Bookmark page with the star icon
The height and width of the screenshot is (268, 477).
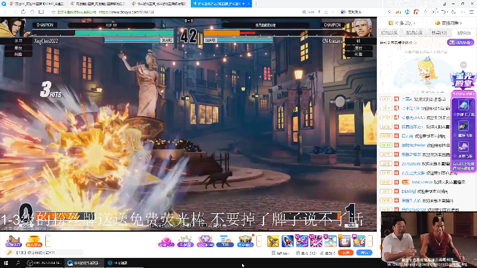[54, 12]
